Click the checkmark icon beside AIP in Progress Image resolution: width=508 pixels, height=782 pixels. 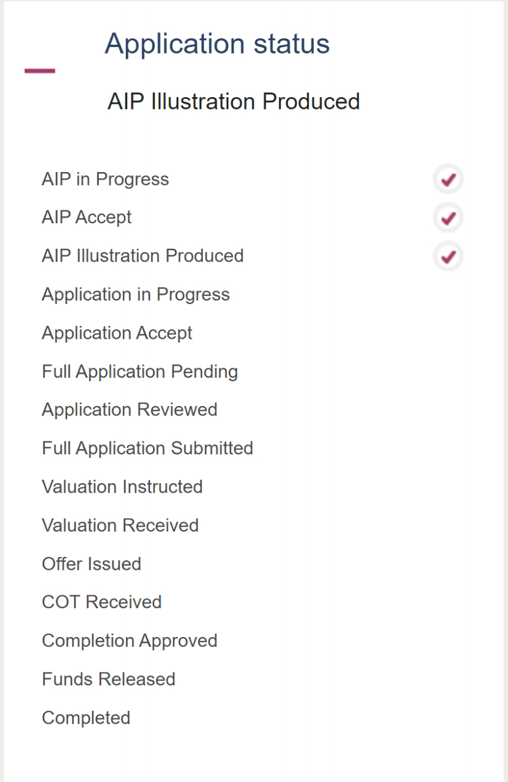pyautogui.click(x=449, y=179)
